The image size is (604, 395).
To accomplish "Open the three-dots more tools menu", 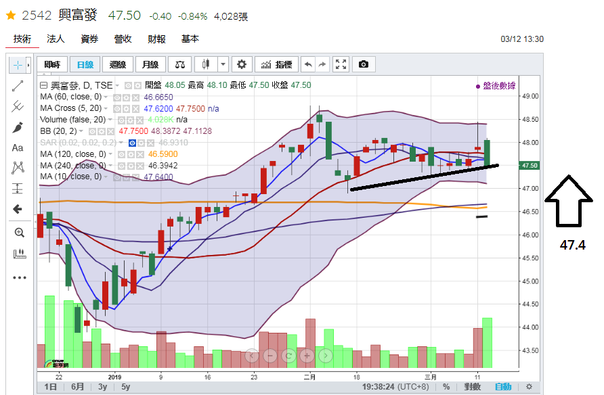I will tap(19, 277).
